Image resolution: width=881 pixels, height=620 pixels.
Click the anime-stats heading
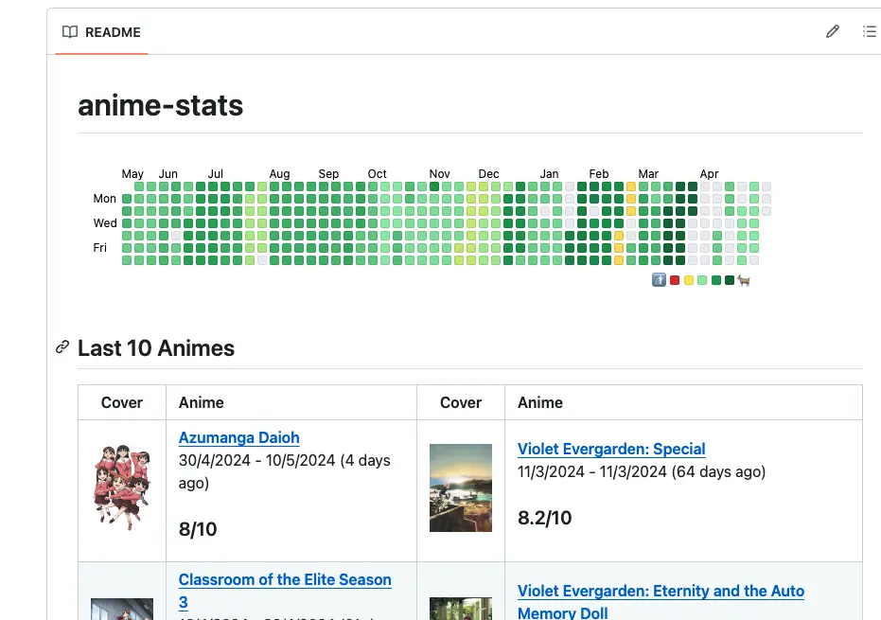(161, 106)
